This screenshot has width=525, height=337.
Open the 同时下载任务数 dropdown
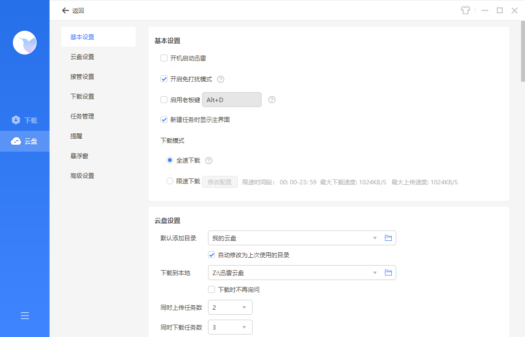pyautogui.click(x=230, y=327)
